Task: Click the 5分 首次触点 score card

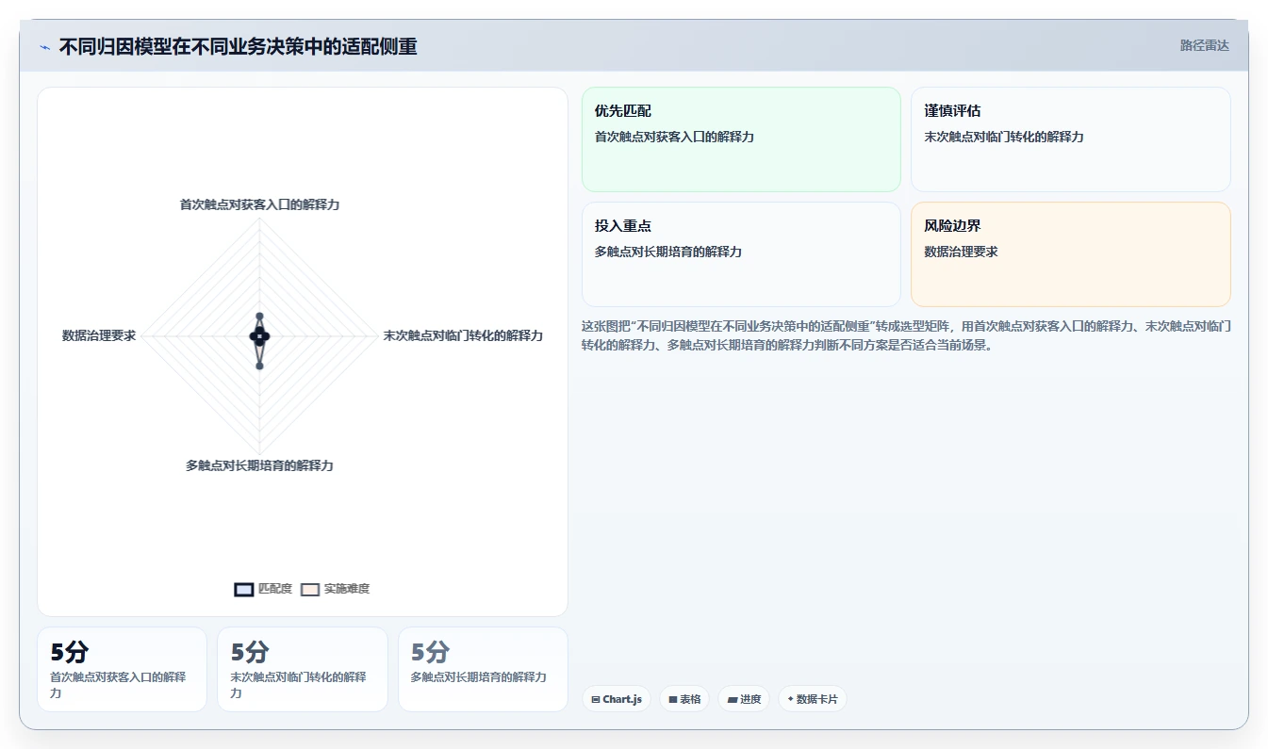Action: [x=122, y=669]
